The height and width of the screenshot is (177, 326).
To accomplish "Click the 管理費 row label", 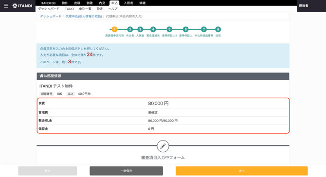I will [x=43, y=112].
